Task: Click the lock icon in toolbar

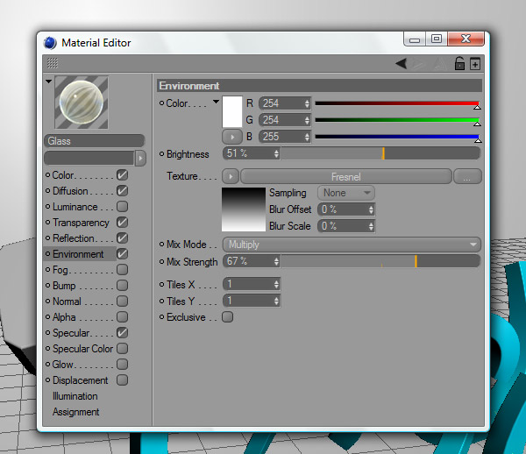Action: click(x=459, y=63)
